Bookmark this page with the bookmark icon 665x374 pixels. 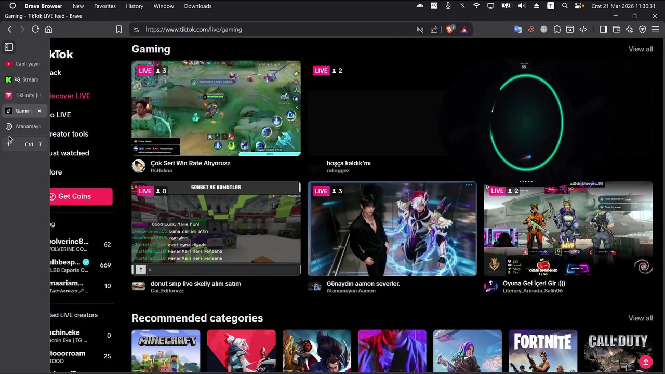pos(119,30)
